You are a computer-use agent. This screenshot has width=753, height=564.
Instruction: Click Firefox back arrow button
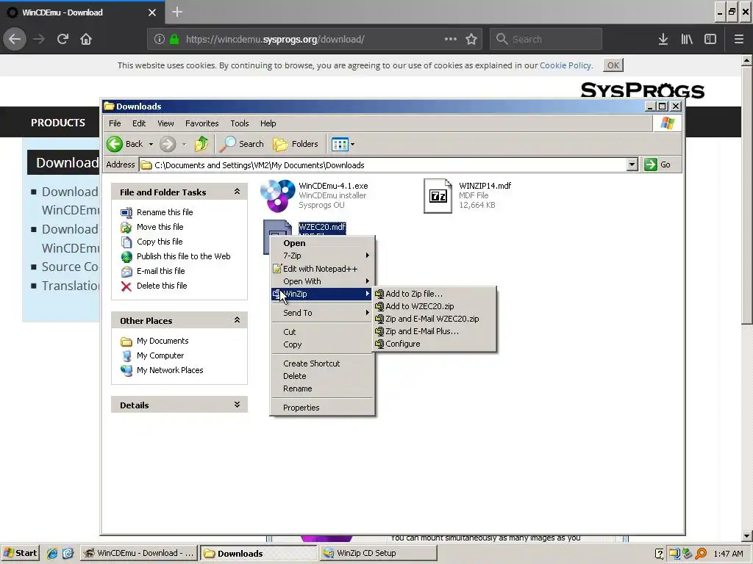tap(15, 39)
